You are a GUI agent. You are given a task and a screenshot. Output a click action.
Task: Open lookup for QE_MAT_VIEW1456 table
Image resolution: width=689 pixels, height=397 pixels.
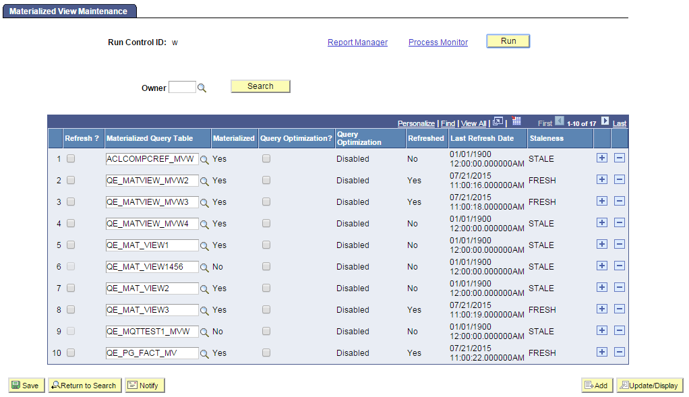[204, 267]
